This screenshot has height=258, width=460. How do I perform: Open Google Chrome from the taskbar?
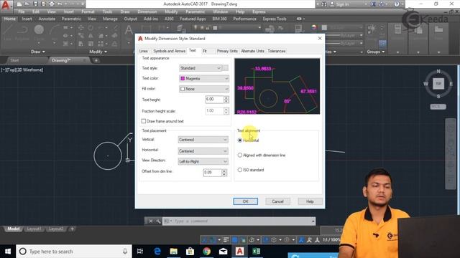[206, 252]
